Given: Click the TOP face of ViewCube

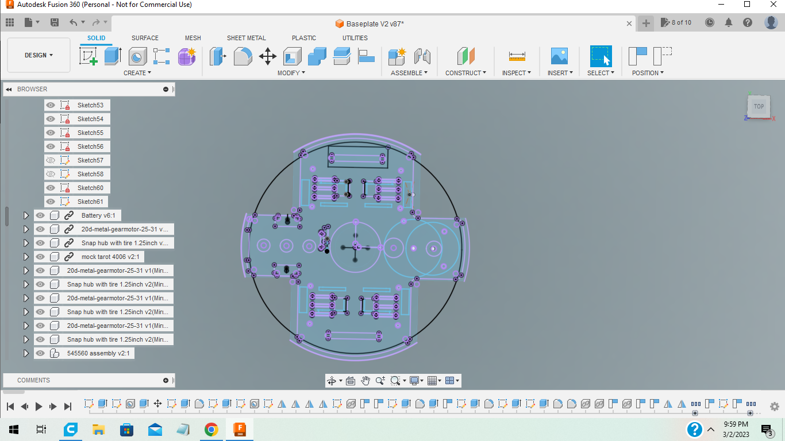Looking at the screenshot, I should [759, 106].
